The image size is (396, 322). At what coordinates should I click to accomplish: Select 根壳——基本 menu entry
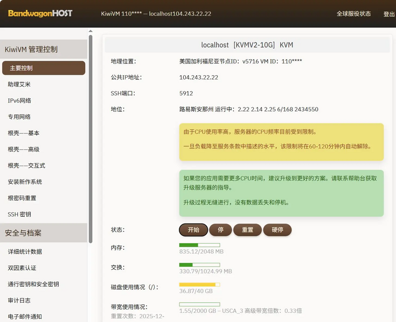point(24,133)
